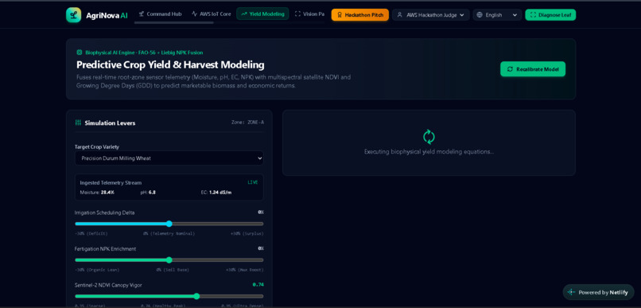641x308 pixels.
Task: Click the LIVE telemetry status label
Action: (x=253, y=182)
